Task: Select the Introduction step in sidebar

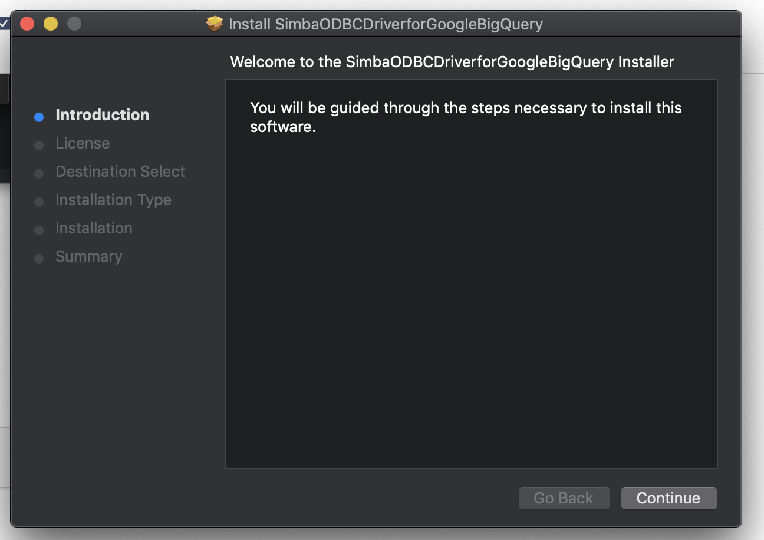Action: [x=102, y=115]
